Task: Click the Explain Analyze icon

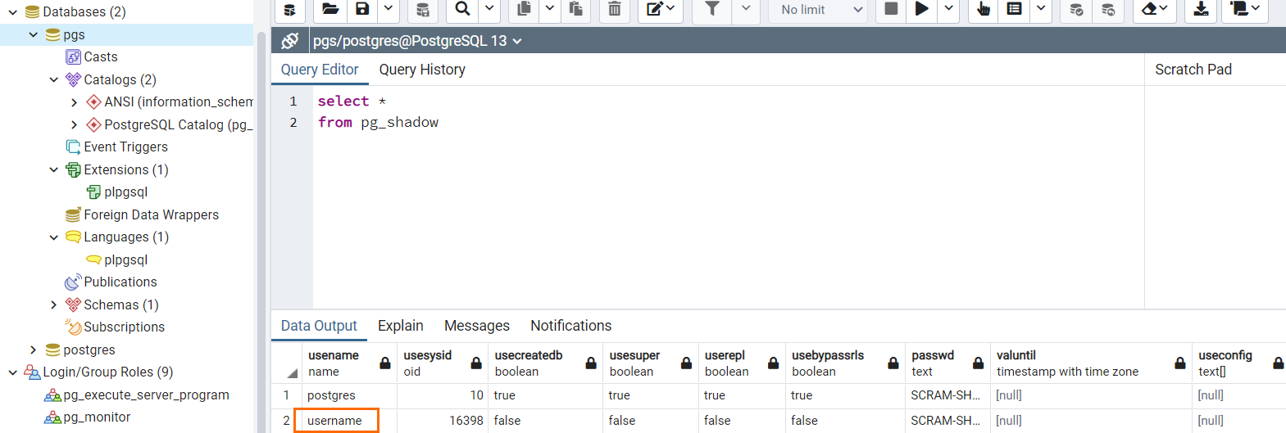Action: (1015, 9)
